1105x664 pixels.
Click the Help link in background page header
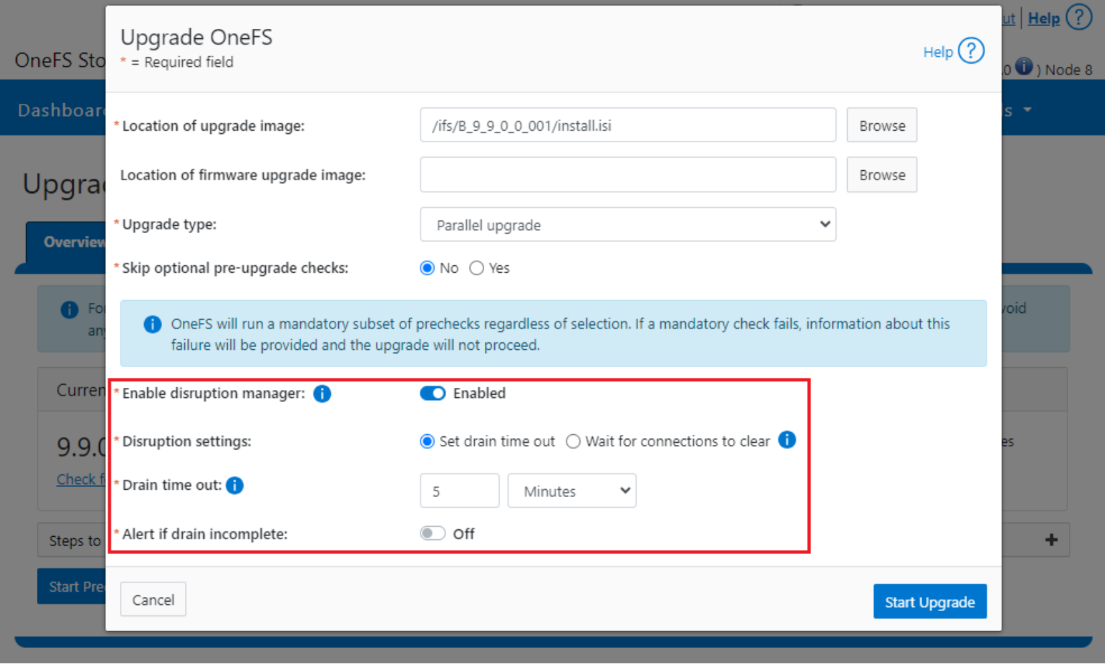[x=1044, y=19]
